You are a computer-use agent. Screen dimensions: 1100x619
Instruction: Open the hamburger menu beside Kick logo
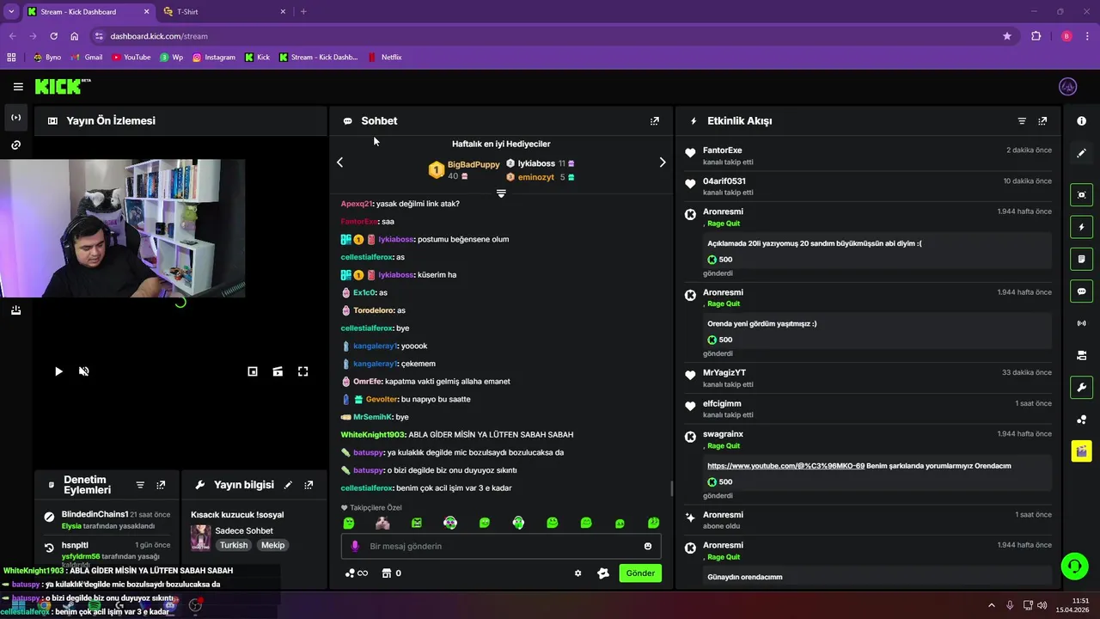click(x=18, y=87)
